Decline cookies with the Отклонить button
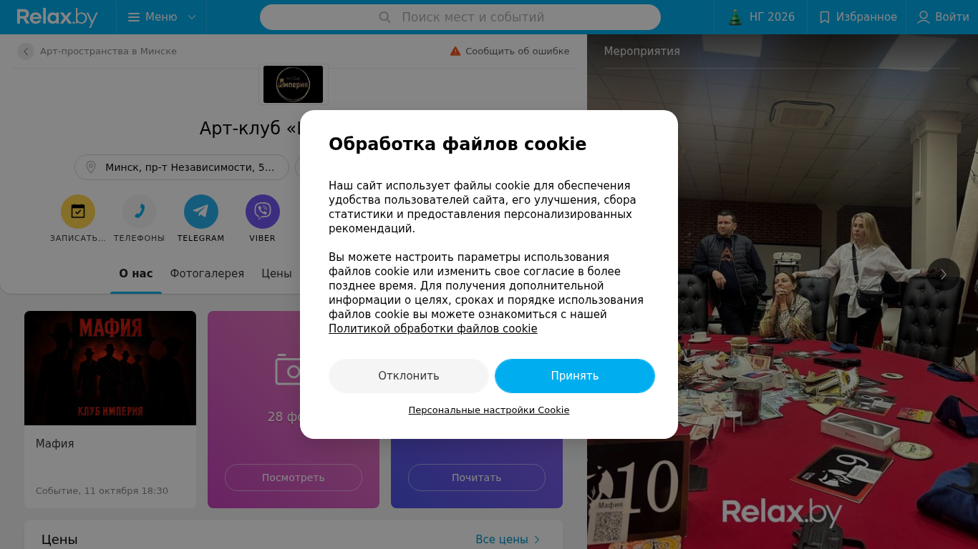This screenshot has height=549, width=978. [x=409, y=376]
